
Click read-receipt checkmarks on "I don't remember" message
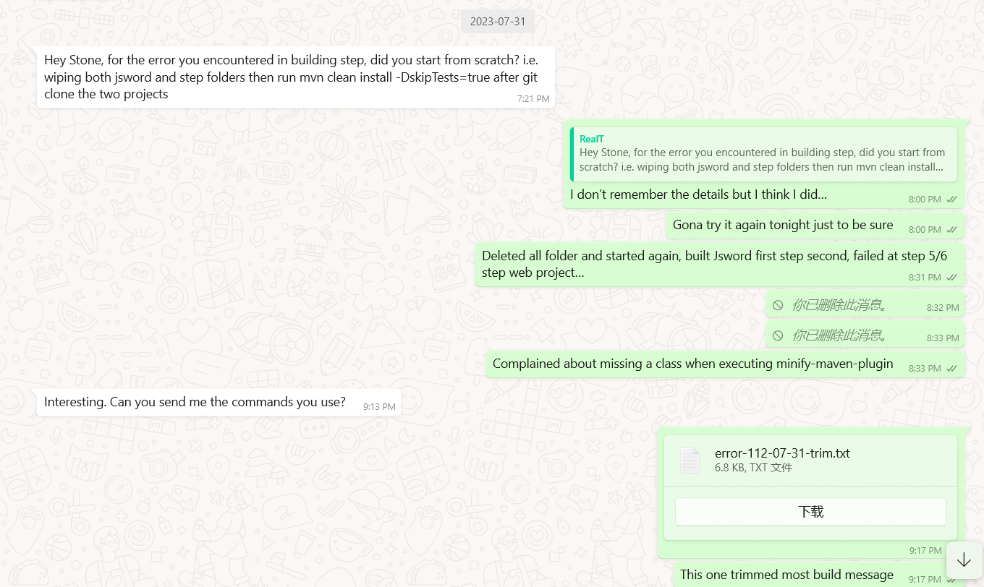click(952, 199)
